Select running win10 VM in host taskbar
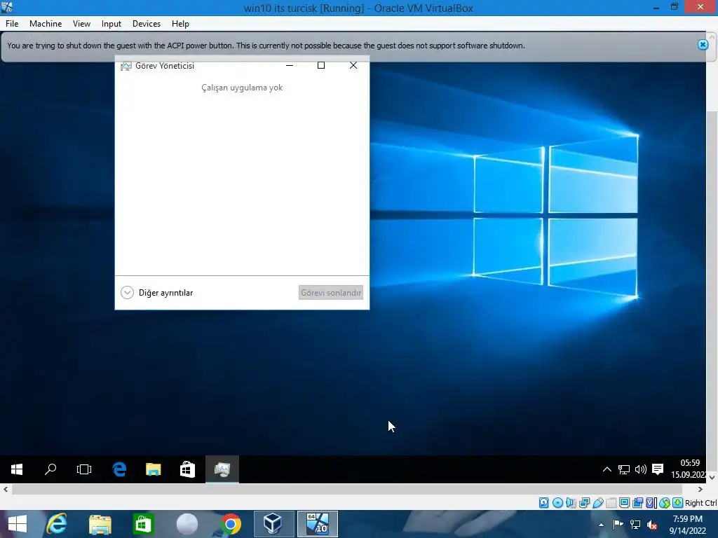718x538 pixels. tap(318, 524)
